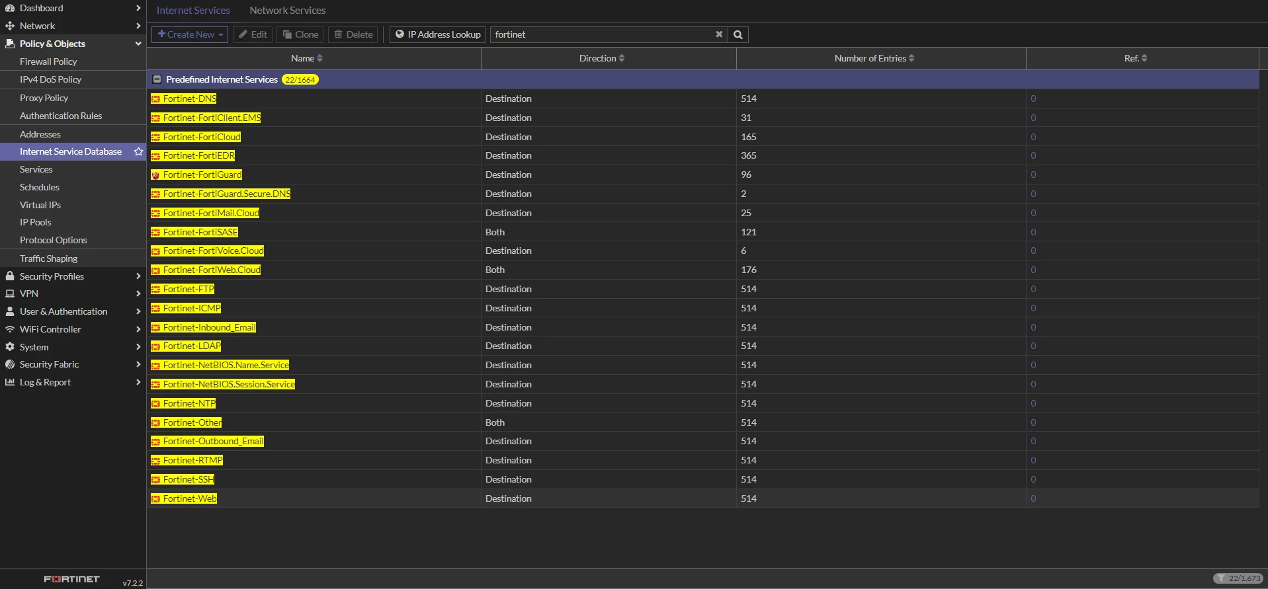This screenshot has height=589, width=1268.
Task: Click the Fortinet-FortiSASE row icon
Action: coord(155,233)
